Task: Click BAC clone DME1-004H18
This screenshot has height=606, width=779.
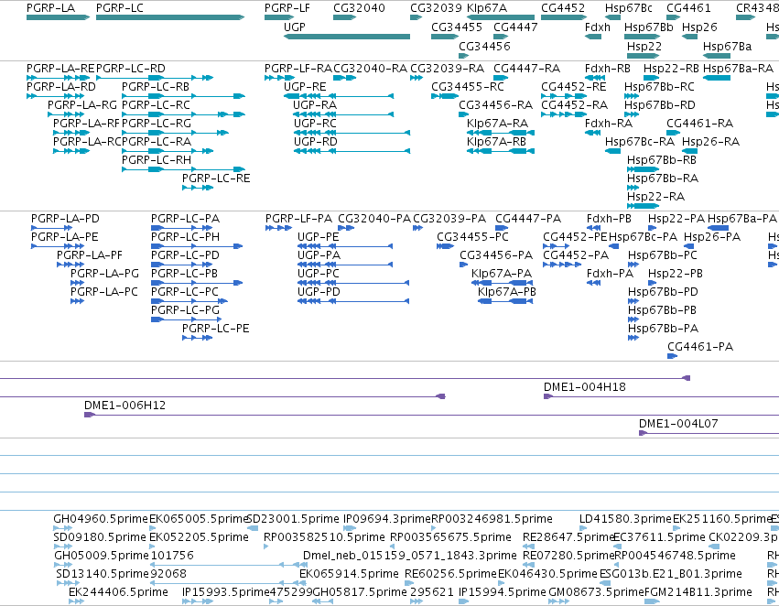Action: click(661, 396)
